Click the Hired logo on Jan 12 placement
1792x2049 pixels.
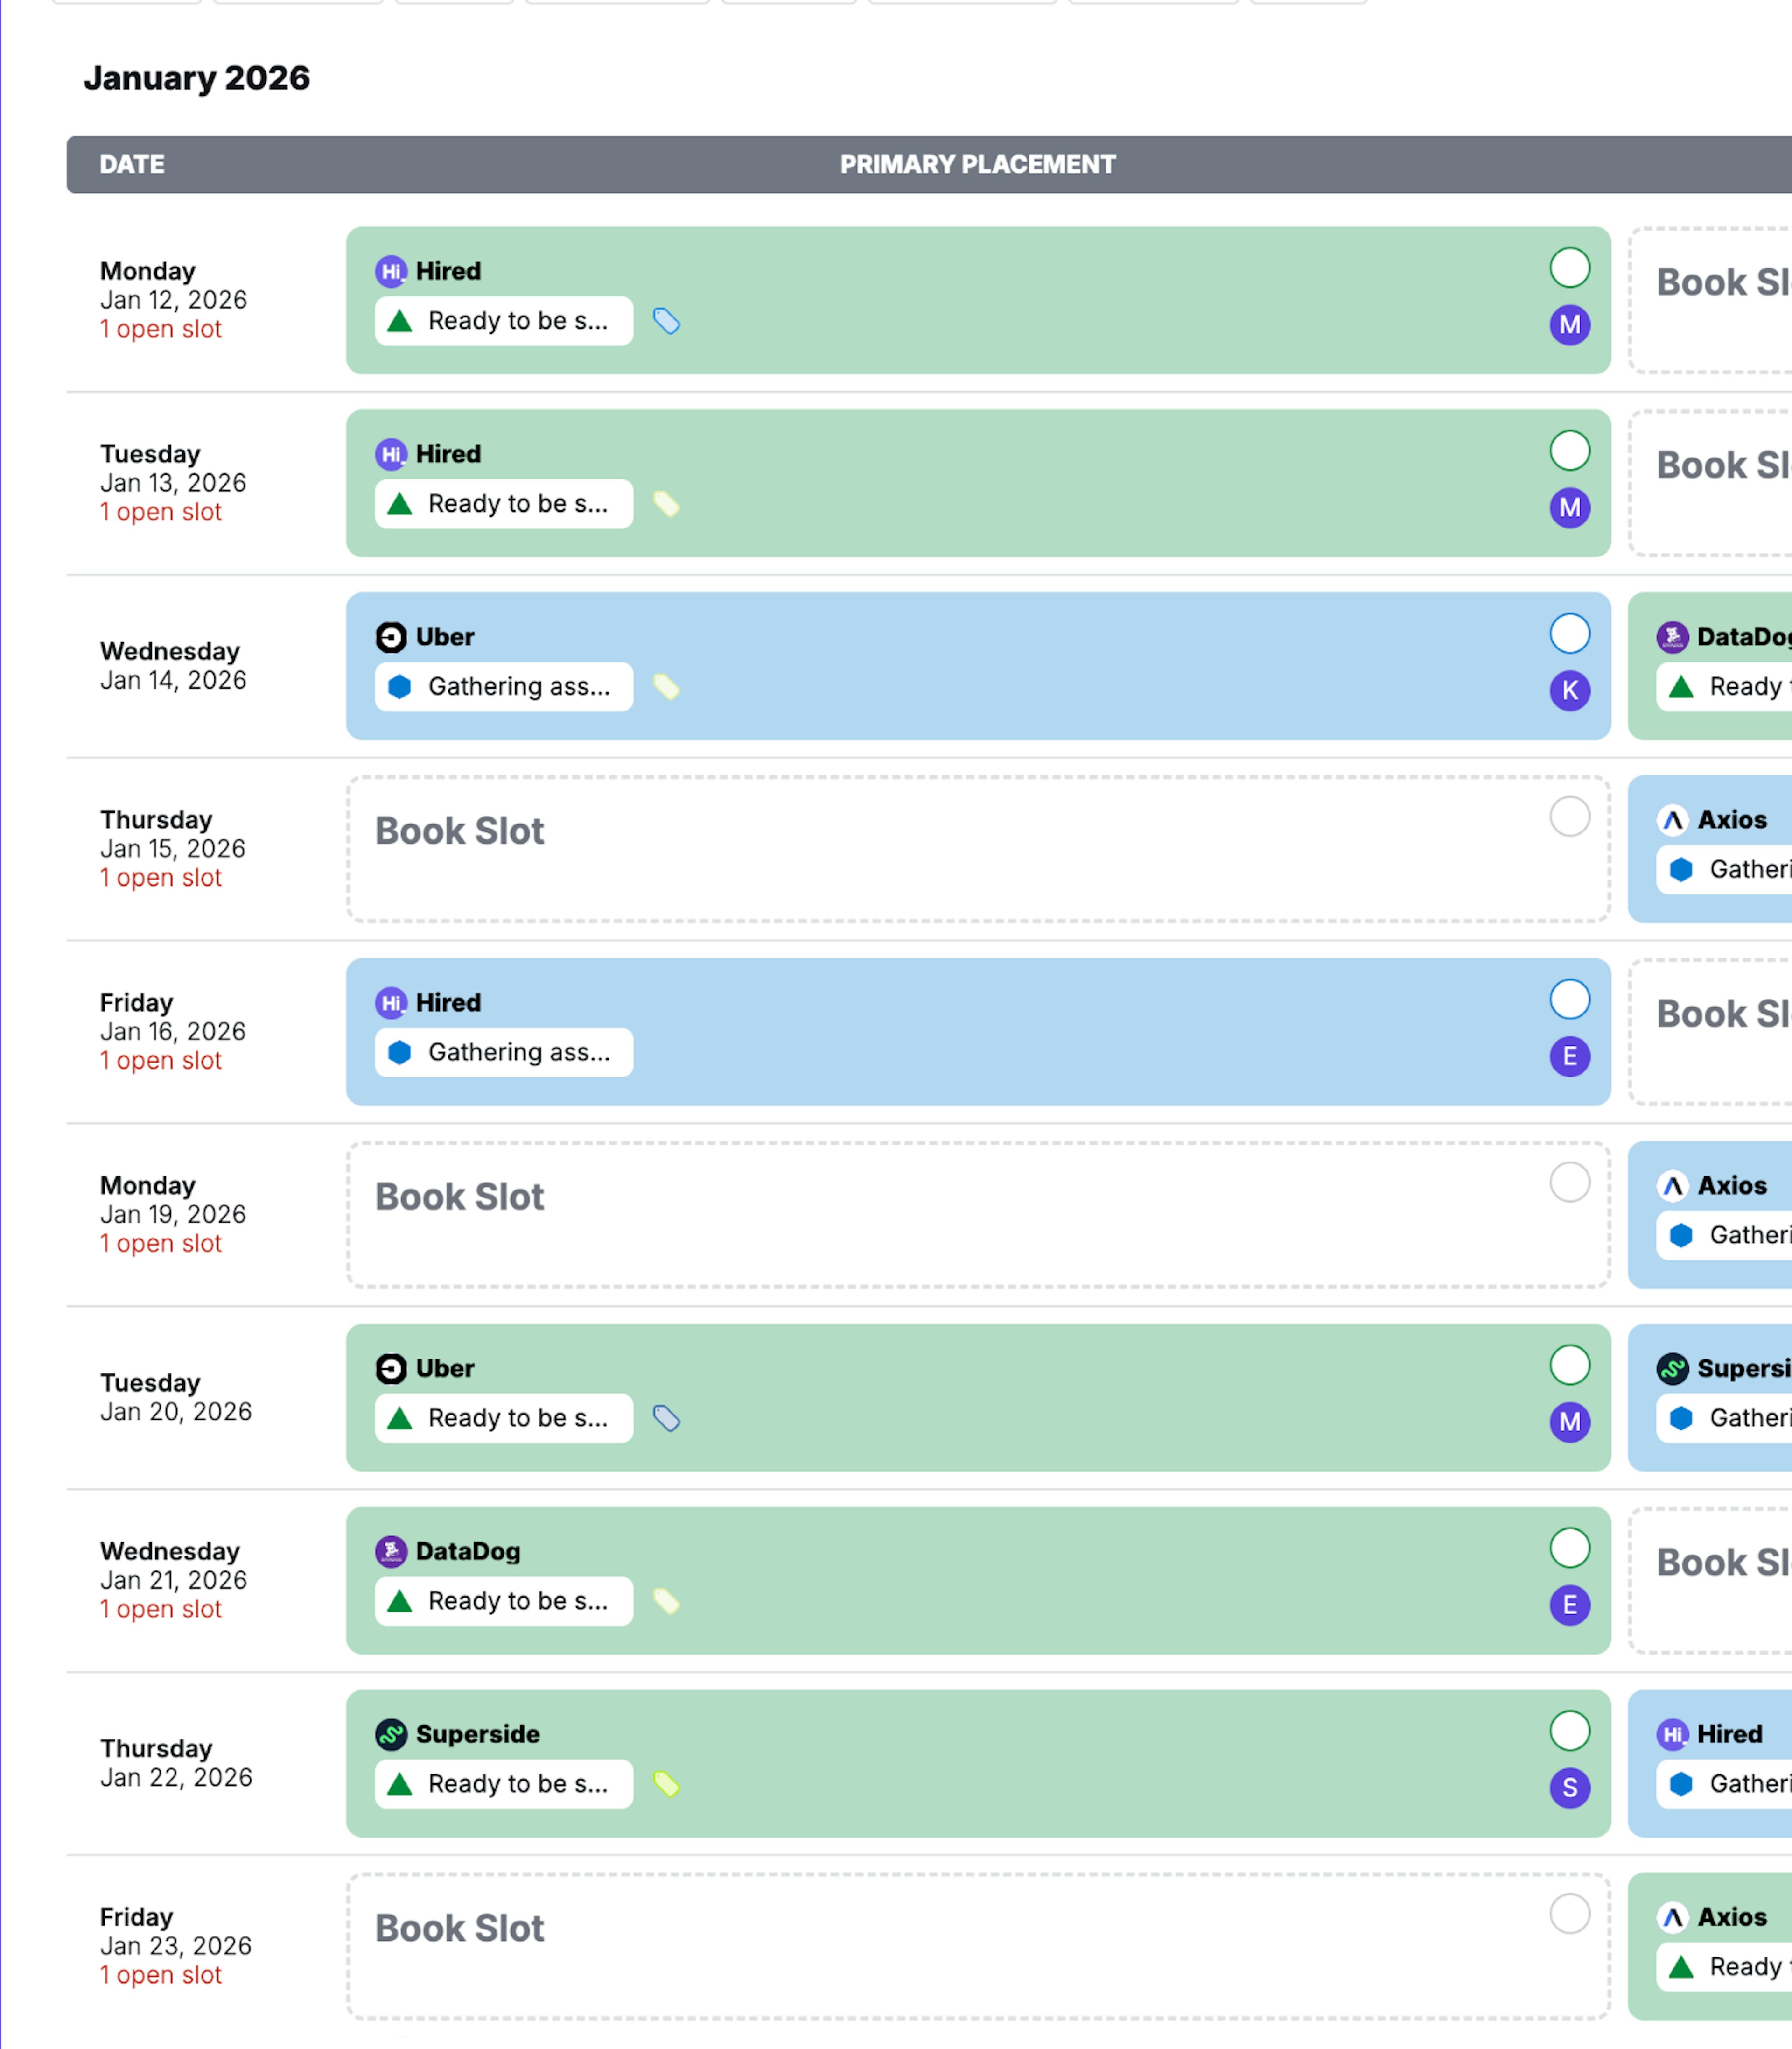[x=391, y=270]
